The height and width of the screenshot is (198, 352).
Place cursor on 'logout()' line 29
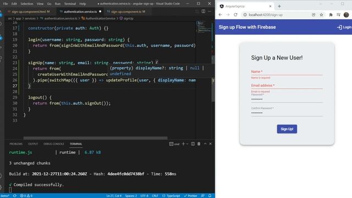pos(40,97)
